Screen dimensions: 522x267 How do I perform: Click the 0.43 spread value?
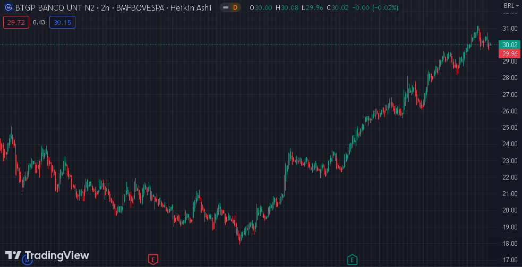tap(39, 22)
